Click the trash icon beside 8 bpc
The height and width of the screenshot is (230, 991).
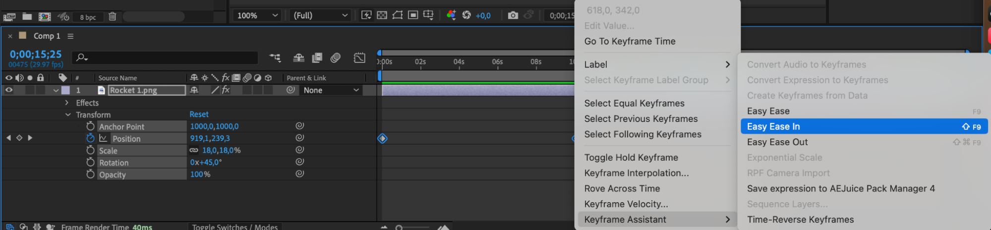tap(113, 16)
